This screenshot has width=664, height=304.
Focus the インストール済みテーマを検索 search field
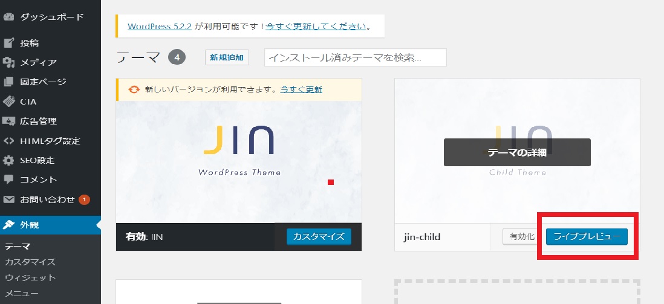pyautogui.click(x=356, y=57)
